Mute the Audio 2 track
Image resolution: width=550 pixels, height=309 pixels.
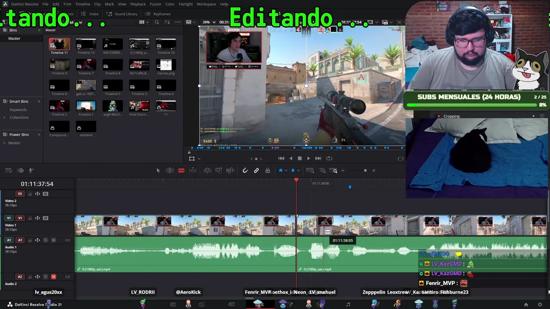point(54,277)
